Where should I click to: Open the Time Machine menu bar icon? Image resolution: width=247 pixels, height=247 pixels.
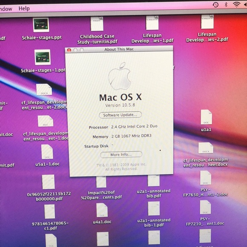pyautogui.click(x=215, y=5)
